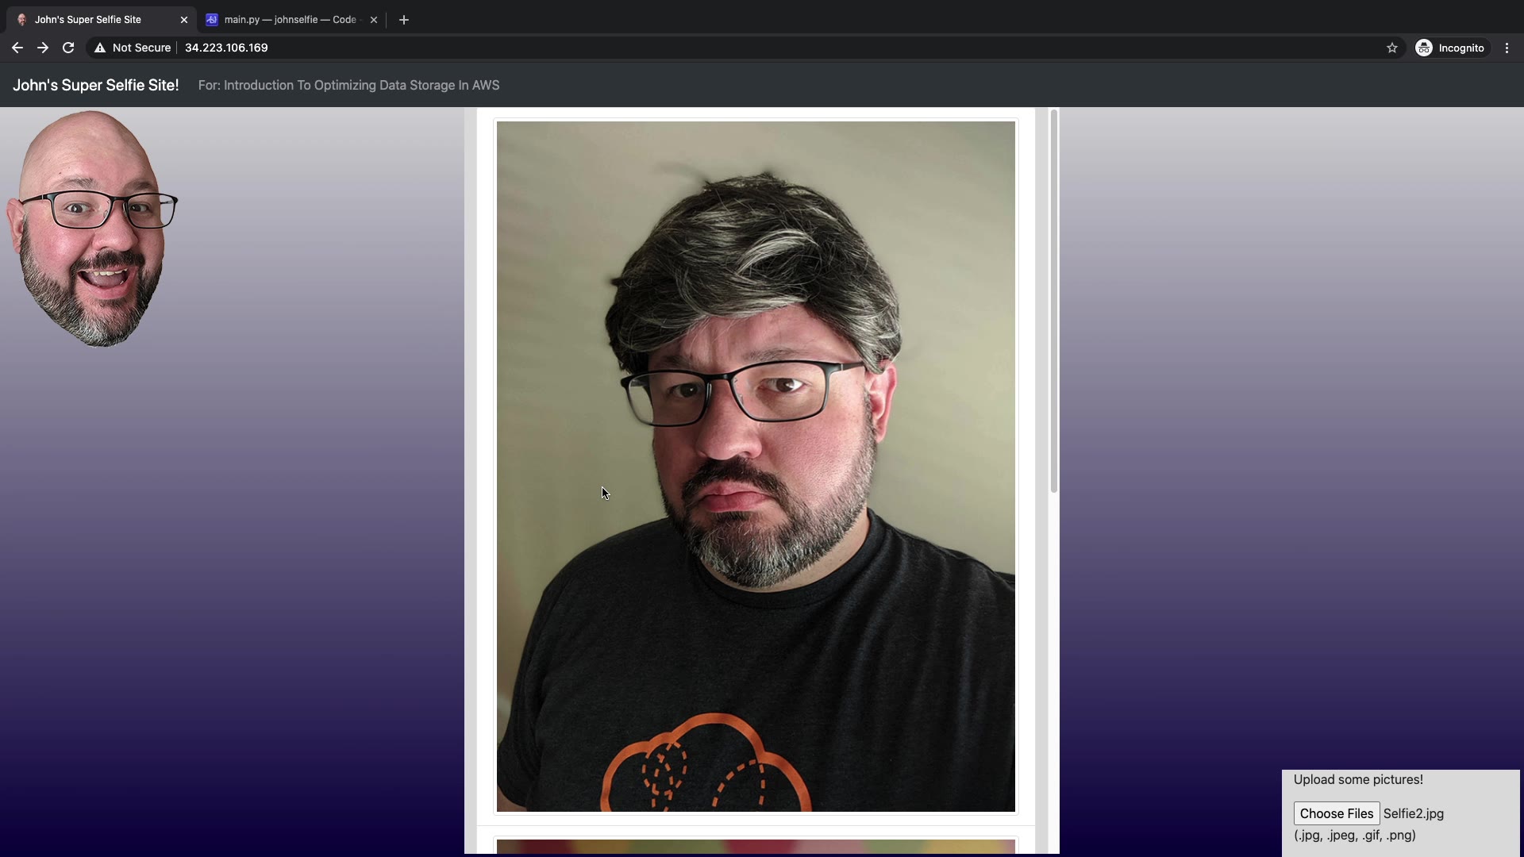Click the wig selfie photo
Screen dimensions: 1524x857
755,466
